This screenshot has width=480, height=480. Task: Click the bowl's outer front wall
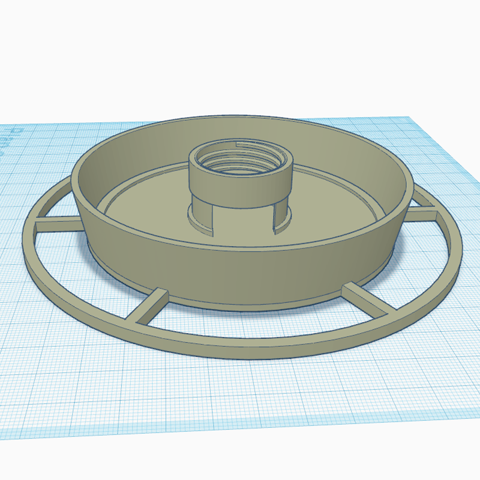coord(242,275)
